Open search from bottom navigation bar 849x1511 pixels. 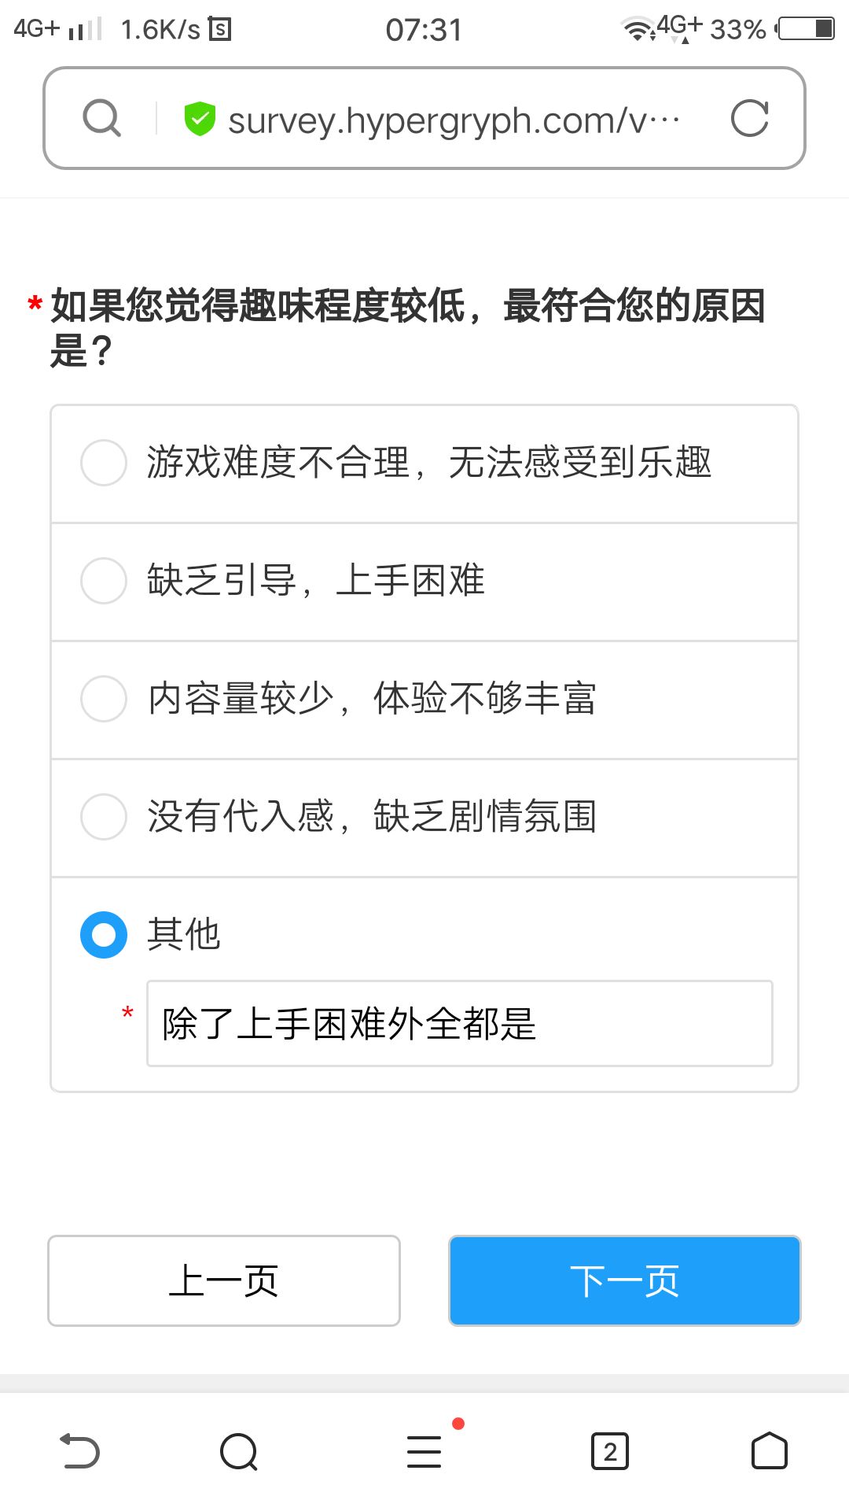click(x=239, y=1451)
